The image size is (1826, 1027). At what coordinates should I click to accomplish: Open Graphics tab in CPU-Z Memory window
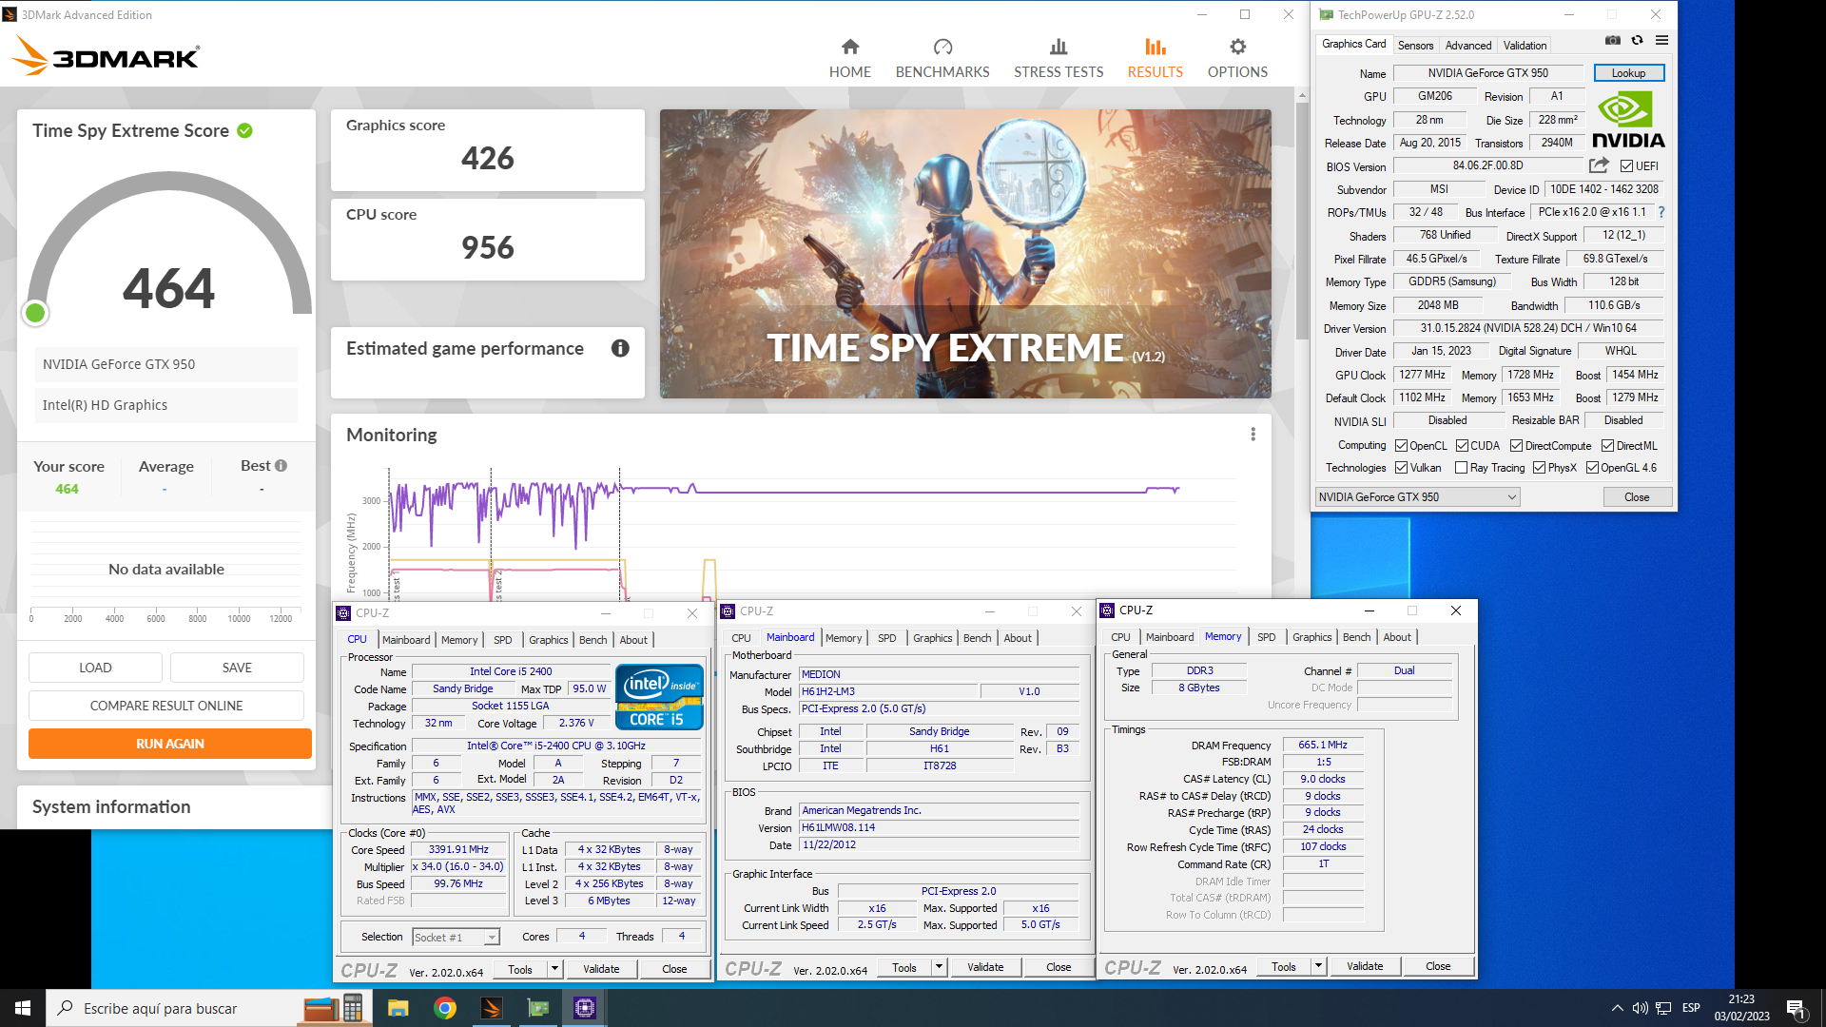1311,637
